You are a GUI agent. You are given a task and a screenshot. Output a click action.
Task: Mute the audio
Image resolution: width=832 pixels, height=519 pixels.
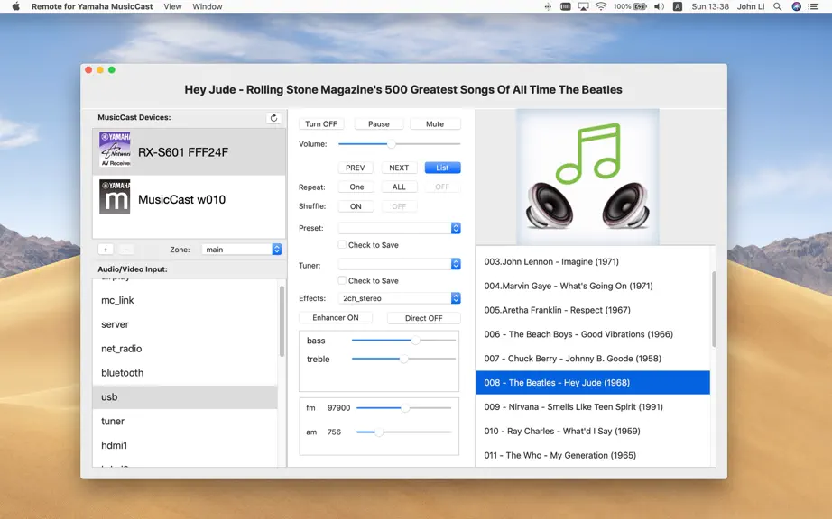click(435, 124)
